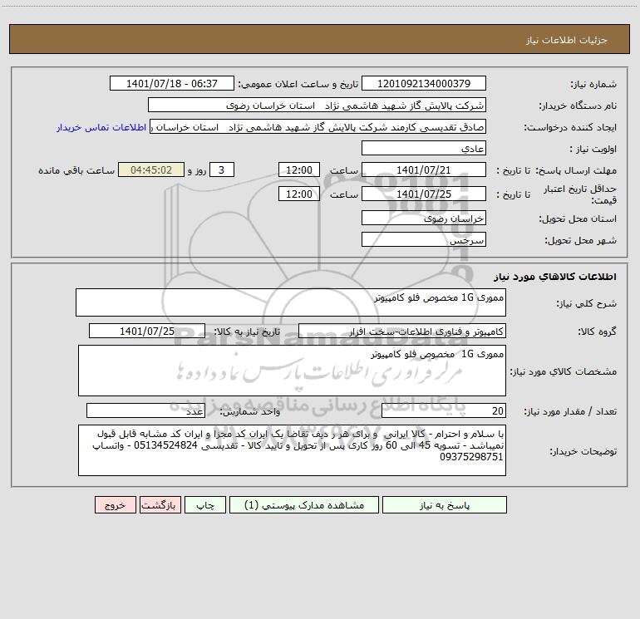Click the buyer organization name field
640x619 pixels.
click(x=317, y=105)
